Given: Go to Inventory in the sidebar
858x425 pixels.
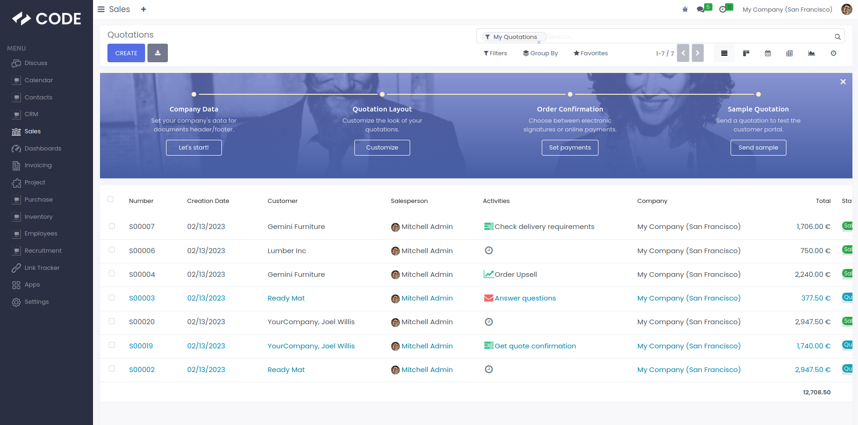Looking at the screenshot, I should [x=38, y=217].
